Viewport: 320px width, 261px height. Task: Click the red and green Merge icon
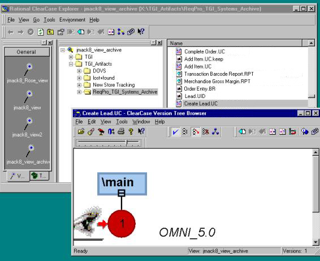[292, 131]
